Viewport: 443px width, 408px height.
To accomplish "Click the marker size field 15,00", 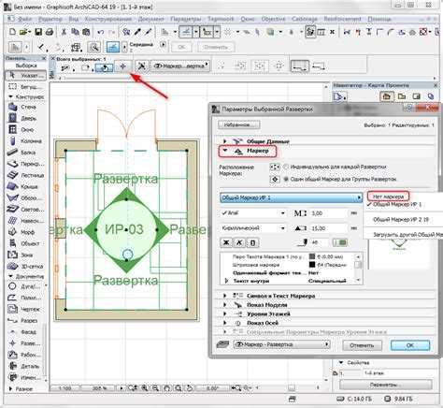I will click(x=329, y=228).
